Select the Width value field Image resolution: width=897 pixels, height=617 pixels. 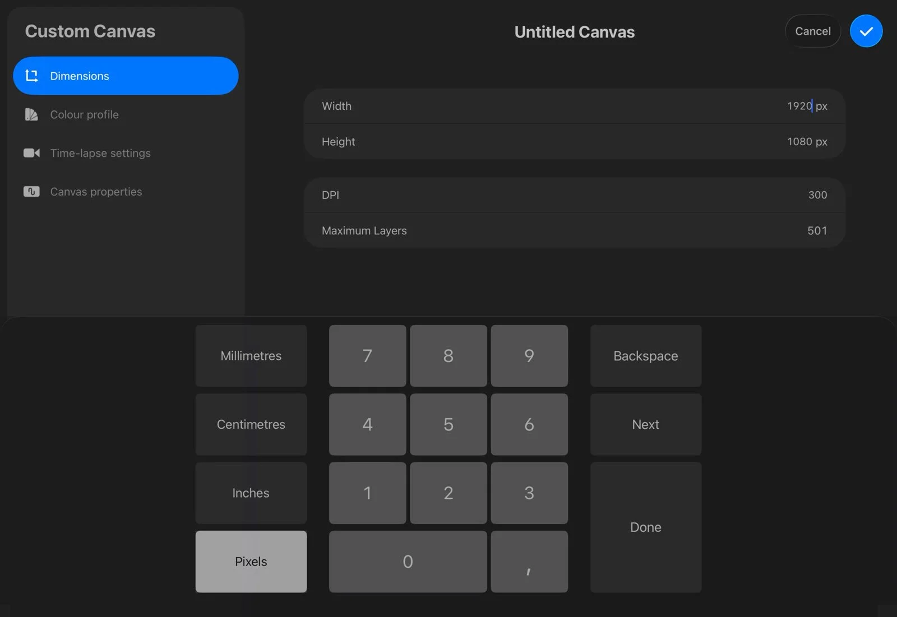(x=575, y=106)
